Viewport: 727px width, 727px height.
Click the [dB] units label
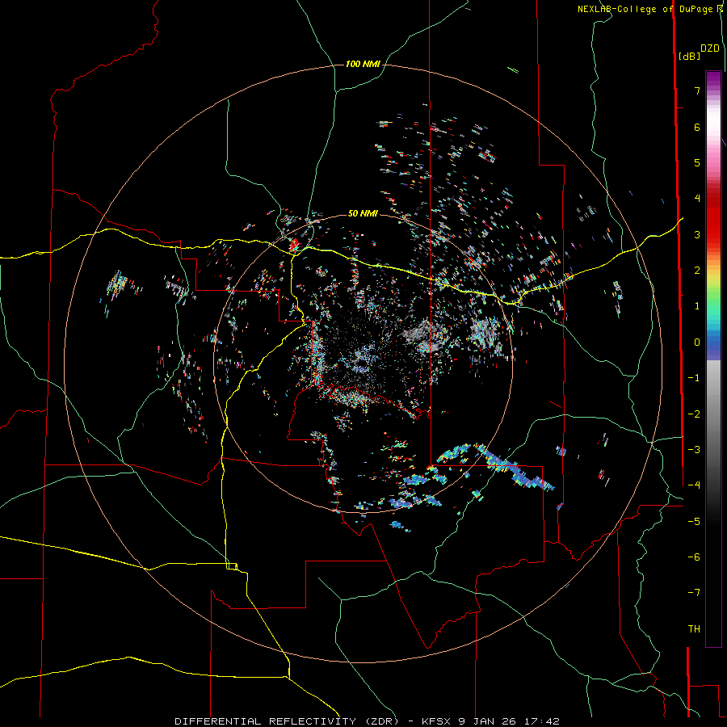tap(690, 56)
